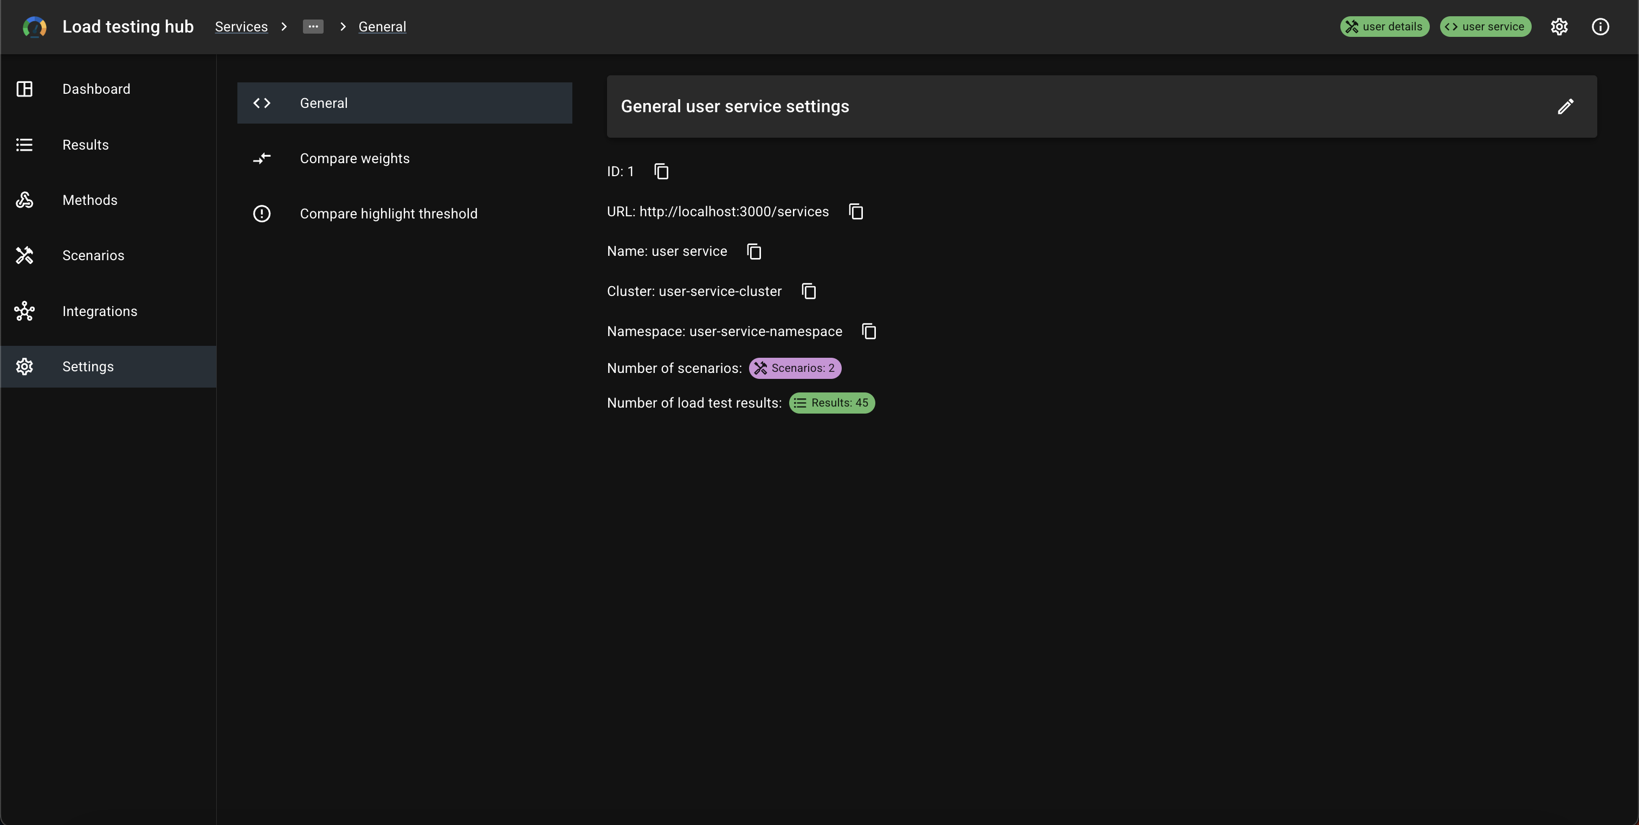Copy the namespace value
The width and height of the screenshot is (1639, 825).
pyautogui.click(x=868, y=331)
